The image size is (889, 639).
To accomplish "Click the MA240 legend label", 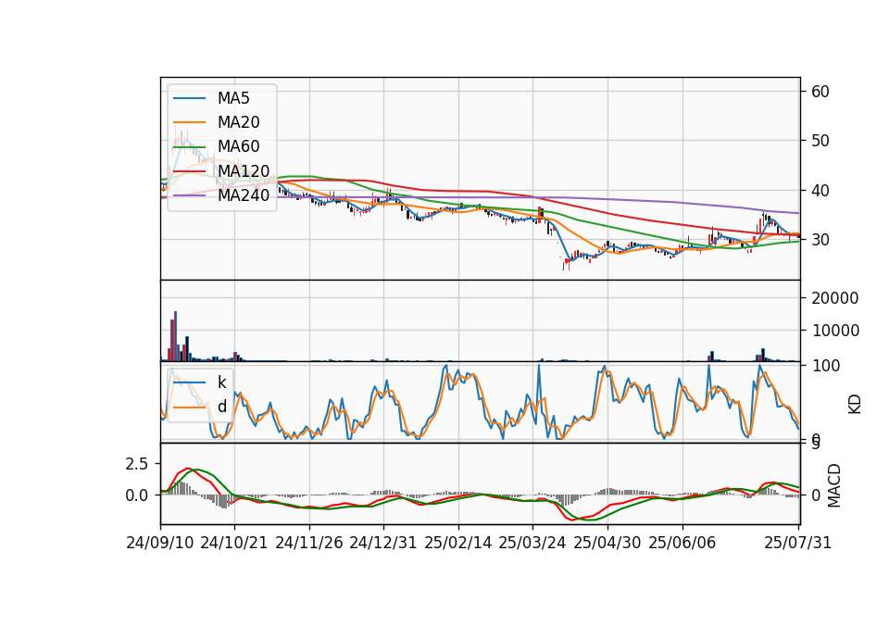I will (x=244, y=195).
